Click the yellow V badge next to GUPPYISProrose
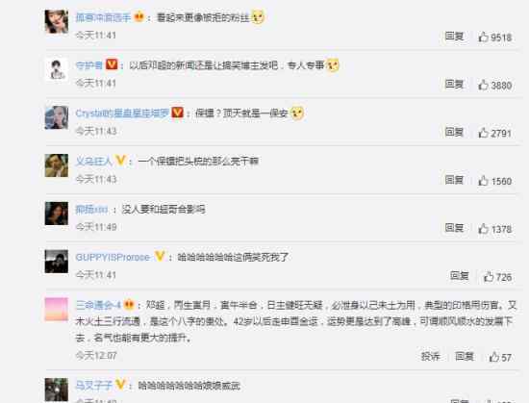The width and height of the screenshot is (529, 403). (160, 256)
